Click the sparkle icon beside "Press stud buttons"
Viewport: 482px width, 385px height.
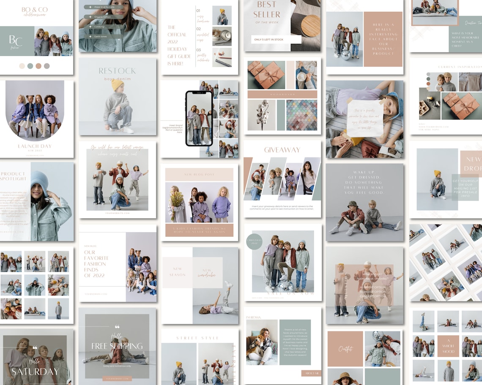click(90, 7)
